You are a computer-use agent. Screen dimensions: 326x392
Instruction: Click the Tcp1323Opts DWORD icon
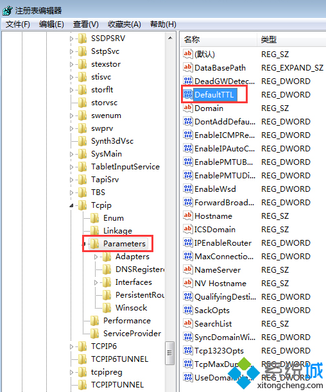pos(188,351)
